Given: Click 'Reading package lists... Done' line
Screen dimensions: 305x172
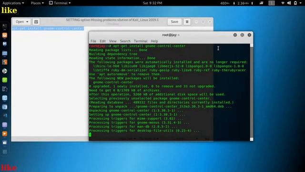Looking at the screenshot, I should pyautogui.click(x=118, y=50).
